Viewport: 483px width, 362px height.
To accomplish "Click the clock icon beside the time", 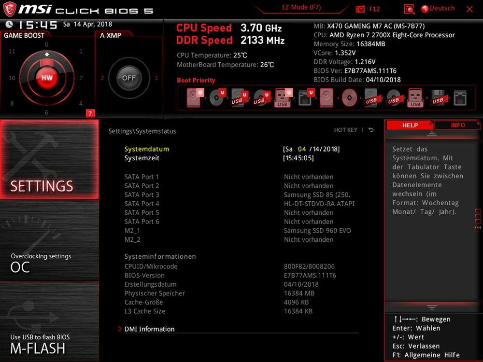I will click(9, 24).
